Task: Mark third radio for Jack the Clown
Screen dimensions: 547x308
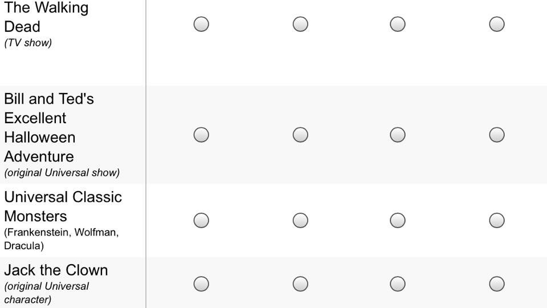Action: 398,284
